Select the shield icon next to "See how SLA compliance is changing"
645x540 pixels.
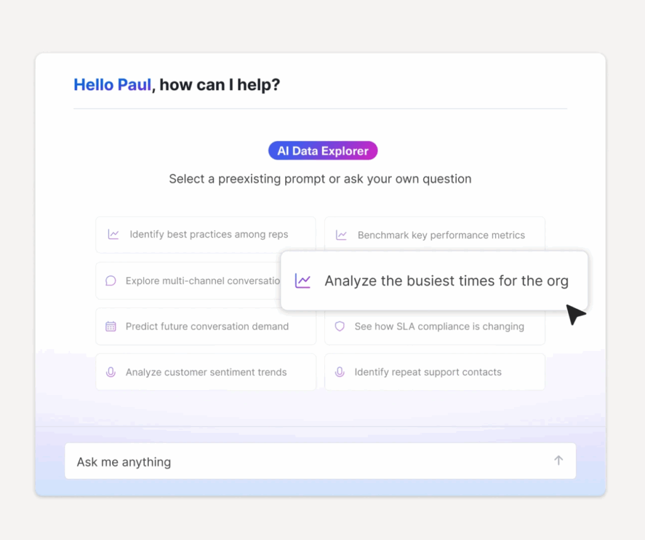pos(340,326)
